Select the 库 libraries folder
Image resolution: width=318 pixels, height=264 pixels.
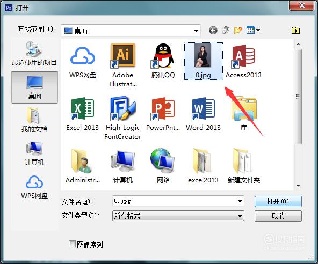pos(244,114)
